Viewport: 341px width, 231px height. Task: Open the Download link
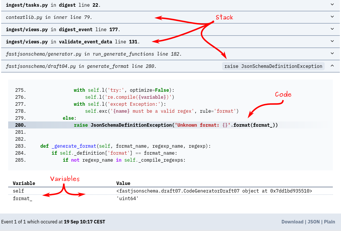click(292, 222)
